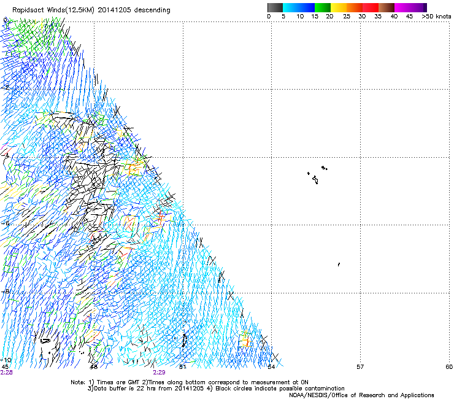Image resolution: width=454 pixels, height=399 pixels.
Task: Click the NOAA/NESDIS credit line
Action: pyautogui.click(x=361, y=395)
